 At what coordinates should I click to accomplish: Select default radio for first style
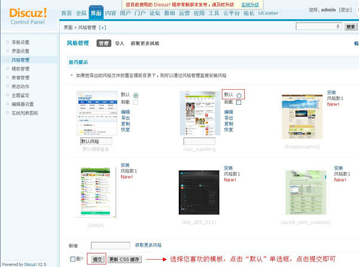pyautogui.click(x=136, y=95)
